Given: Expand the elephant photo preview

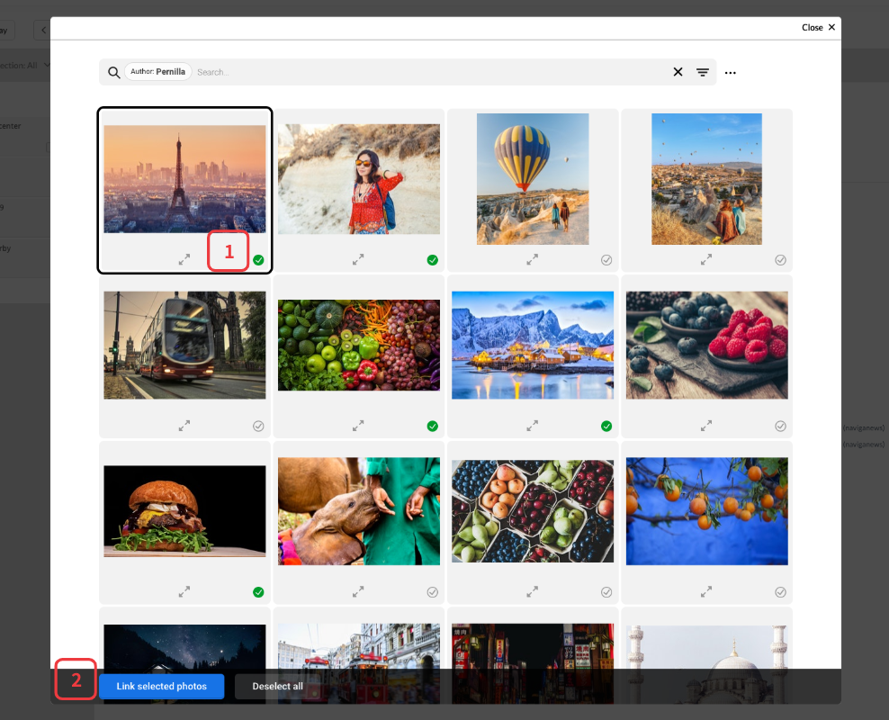Looking at the screenshot, I should 358,591.
